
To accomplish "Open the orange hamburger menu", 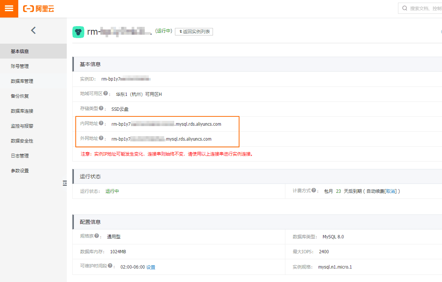I will [9, 9].
